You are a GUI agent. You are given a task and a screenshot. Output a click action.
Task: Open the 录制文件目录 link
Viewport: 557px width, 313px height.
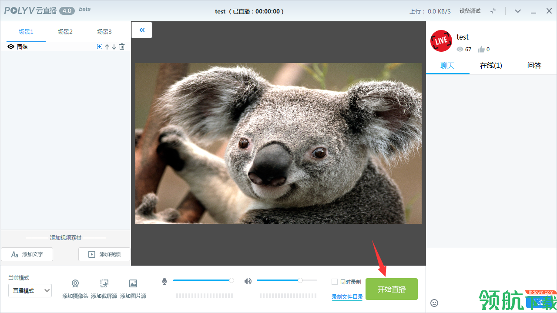347,297
